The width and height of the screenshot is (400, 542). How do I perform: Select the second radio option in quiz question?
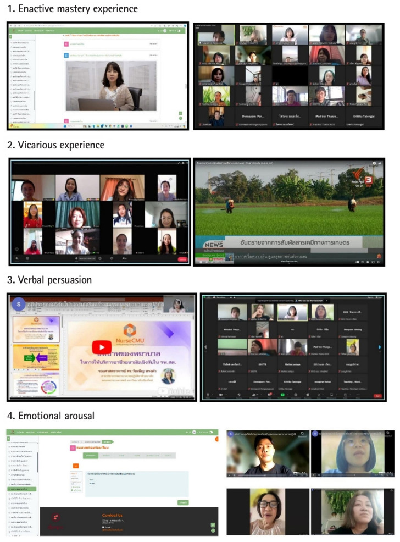(x=90, y=484)
